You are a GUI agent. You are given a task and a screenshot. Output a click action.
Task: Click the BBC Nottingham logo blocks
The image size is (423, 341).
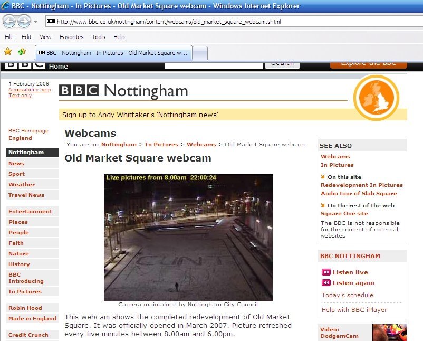[79, 90]
